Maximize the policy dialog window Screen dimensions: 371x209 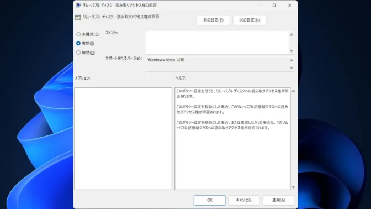(x=274, y=5)
